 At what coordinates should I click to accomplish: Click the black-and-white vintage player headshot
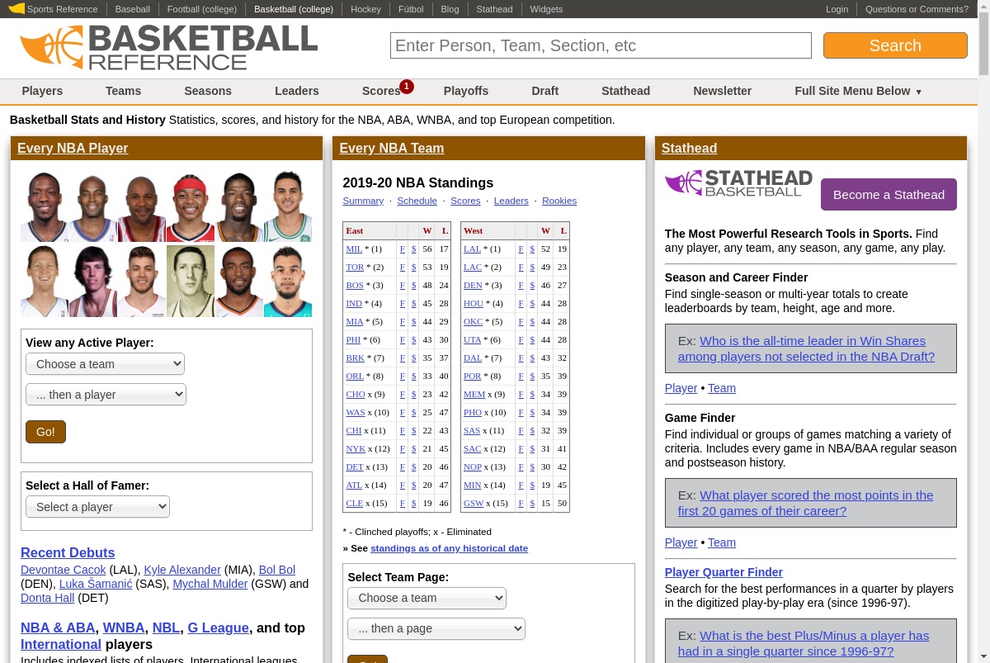pyautogui.click(x=191, y=281)
